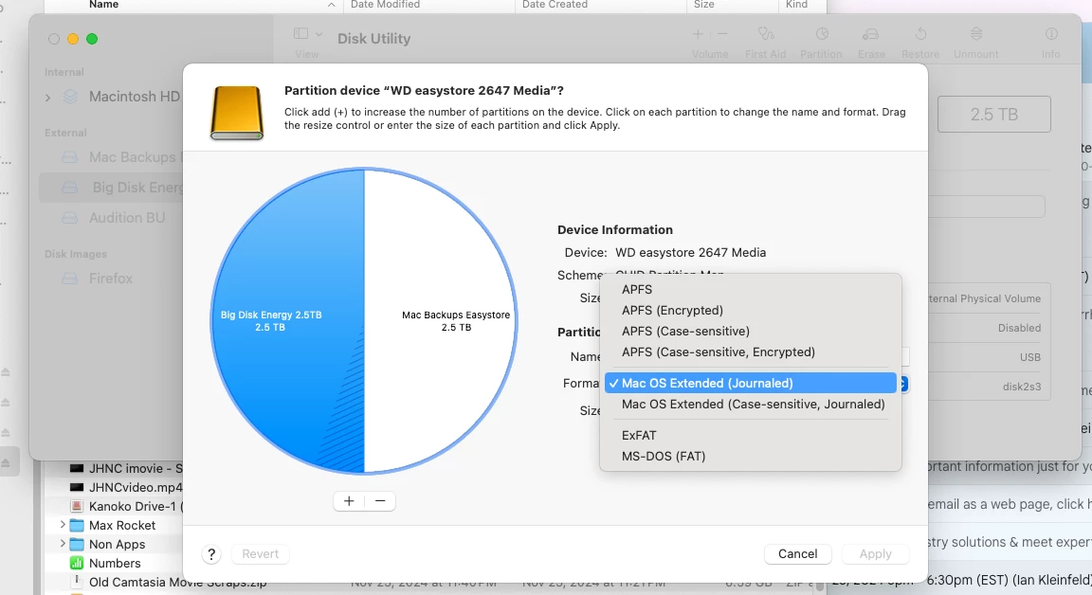Screen dimensions: 1092x595
Task: Select Big Disk Energy partition in pie chart
Action: point(285,321)
